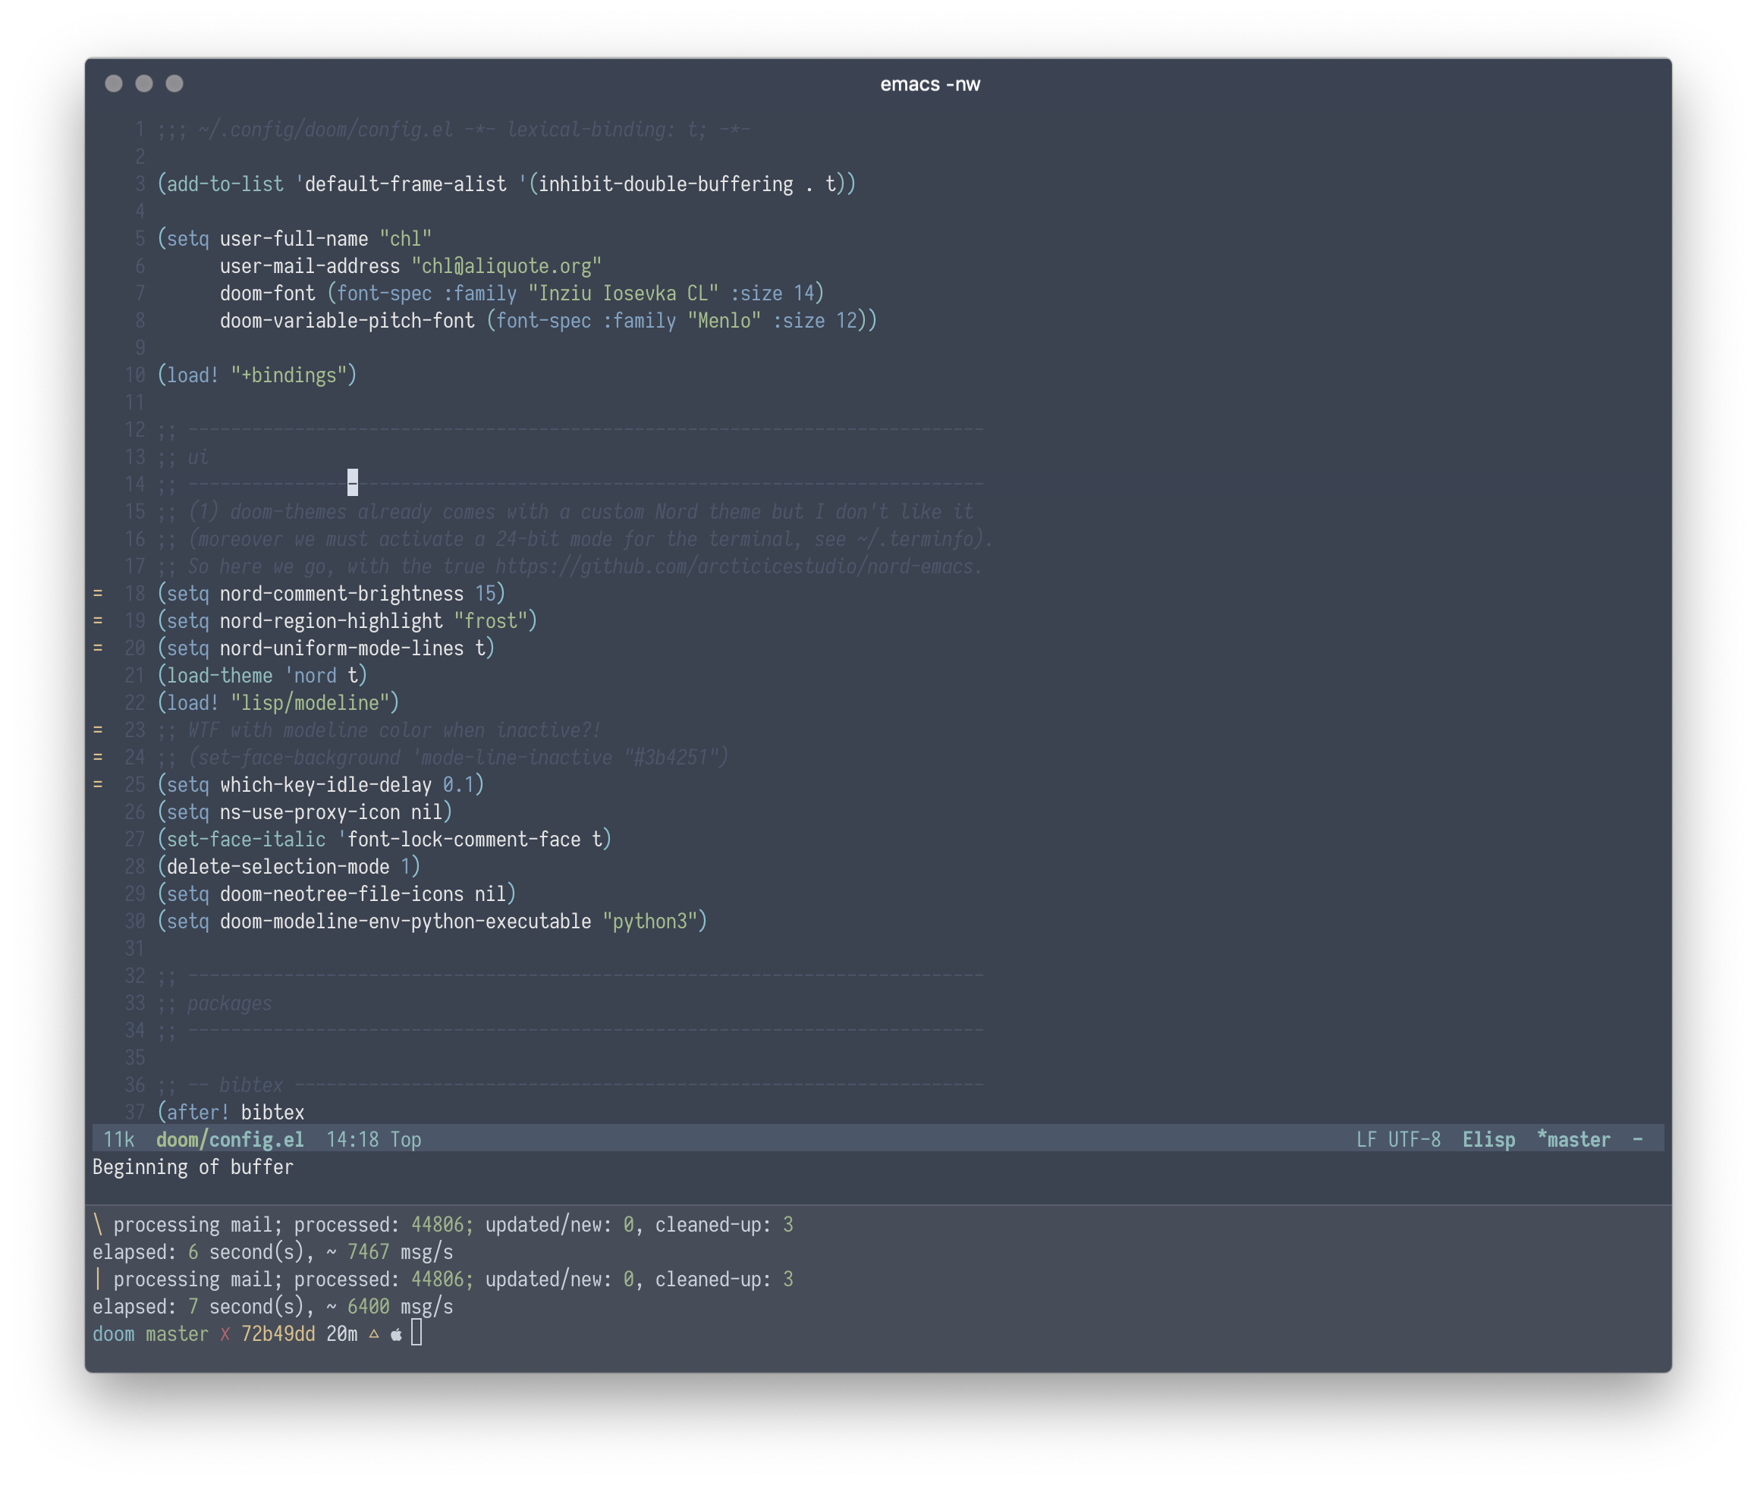Open the nord-emacs GitHub URL in the comment
This screenshot has width=1757, height=1485.
pyautogui.click(x=737, y=567)
